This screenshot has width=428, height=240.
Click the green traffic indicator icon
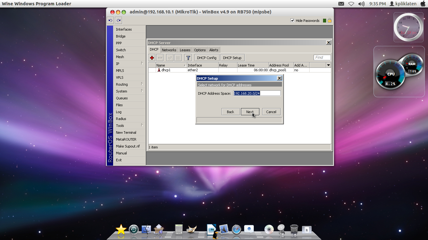pyautogui.click(x=325, y=21)
